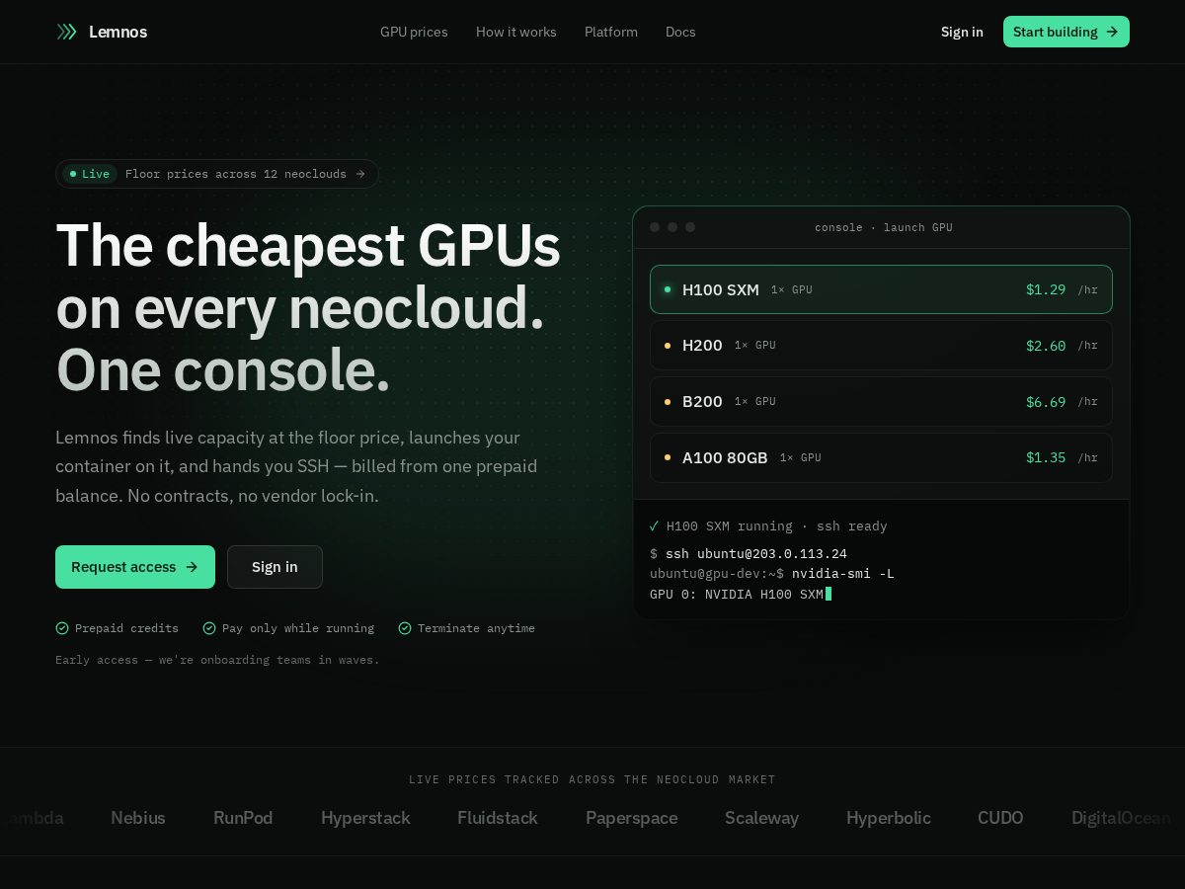The height and width of the screenshot is (889, 1185).
Task: Click the Paperspace provider logo
Action: [632, 818]
